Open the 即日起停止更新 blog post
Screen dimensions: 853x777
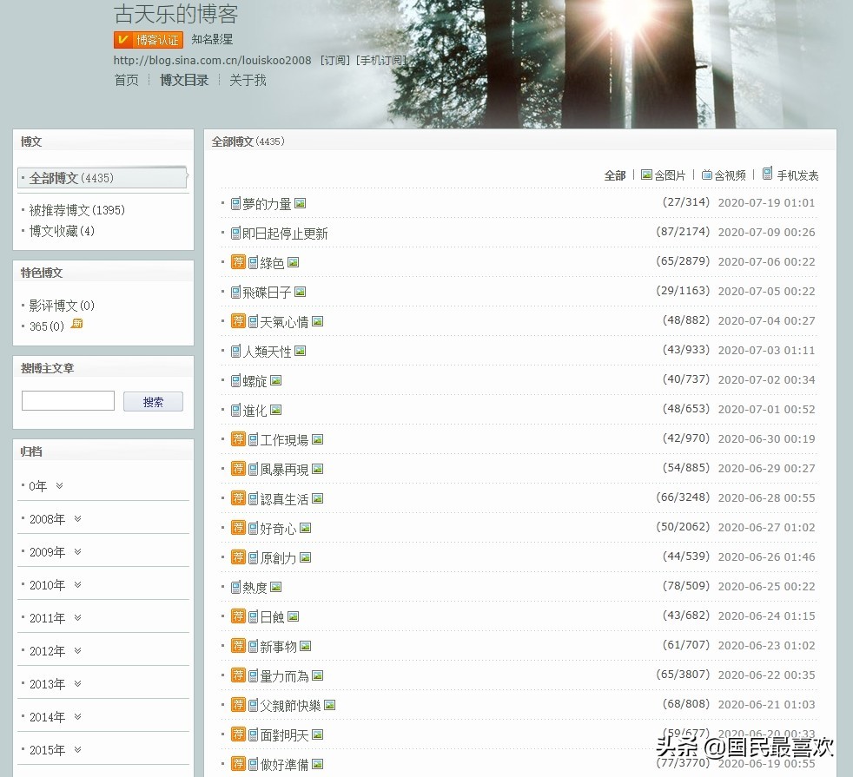(x=285, y=234)
